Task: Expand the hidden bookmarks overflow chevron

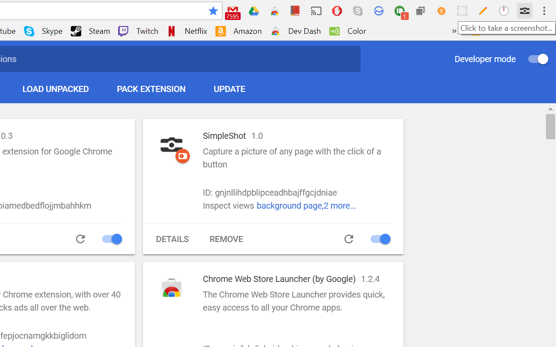Action: tap(454, 31)
